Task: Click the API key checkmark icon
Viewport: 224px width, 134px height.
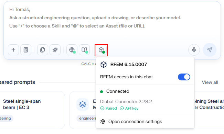Action: [122, 109]
